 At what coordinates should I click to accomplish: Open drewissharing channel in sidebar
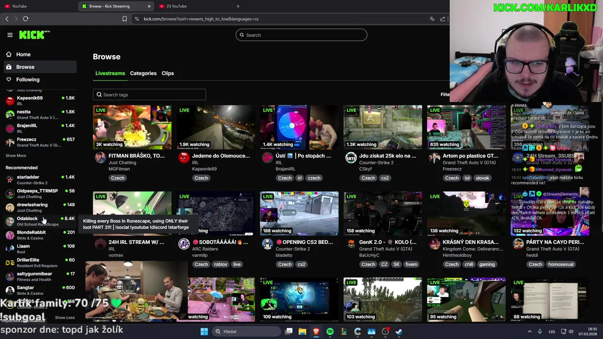pyautogui.click(x=40, y=207)
